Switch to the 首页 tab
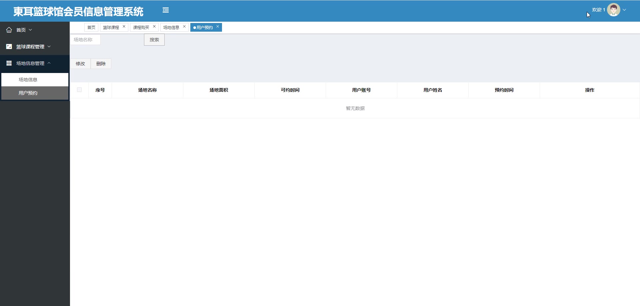 91,27
